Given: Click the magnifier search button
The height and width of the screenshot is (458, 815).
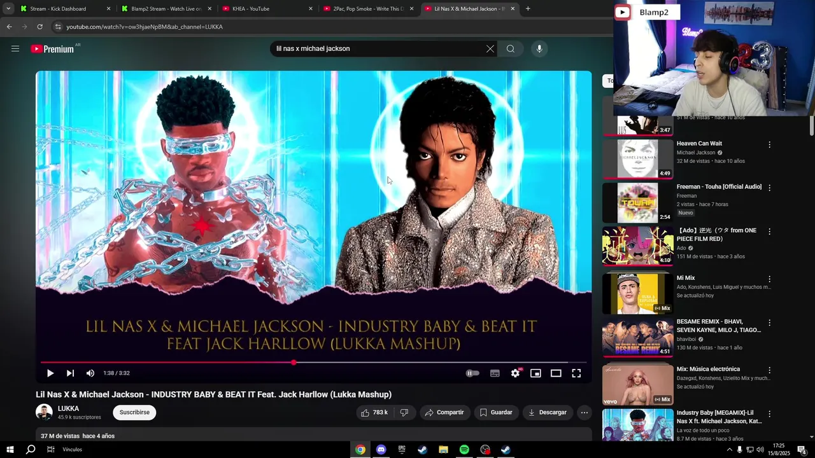Looking at the screenshot, I should pyautogui.click(x=511, y=48).
